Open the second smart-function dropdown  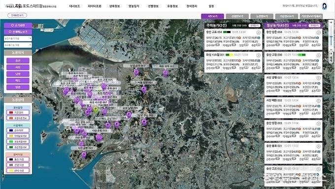(18, 45)
